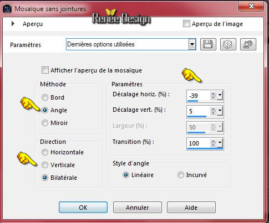This screenshot has width=269, height=223.
Task: Click the camera icon in title bar
Action: pyautogui.click(x=7, y=9)
